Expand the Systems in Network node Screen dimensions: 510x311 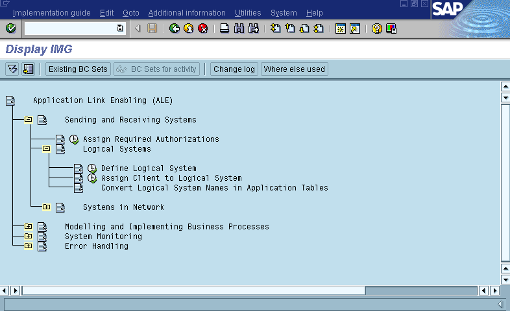[47, 207]
